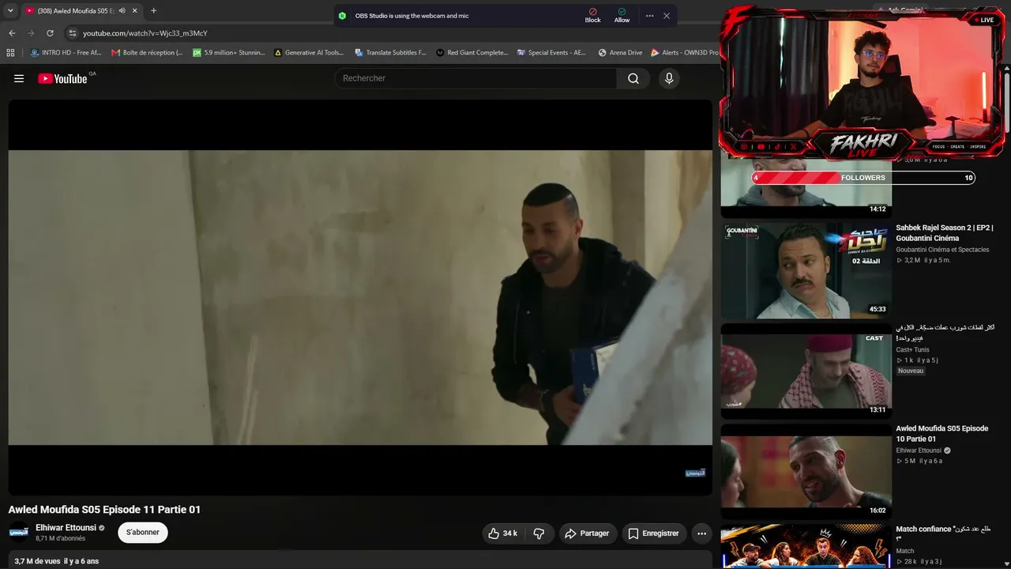Open more actions menu below the video
The height and width of the screenshot is (569, 1011).
(x=701, y=533)
